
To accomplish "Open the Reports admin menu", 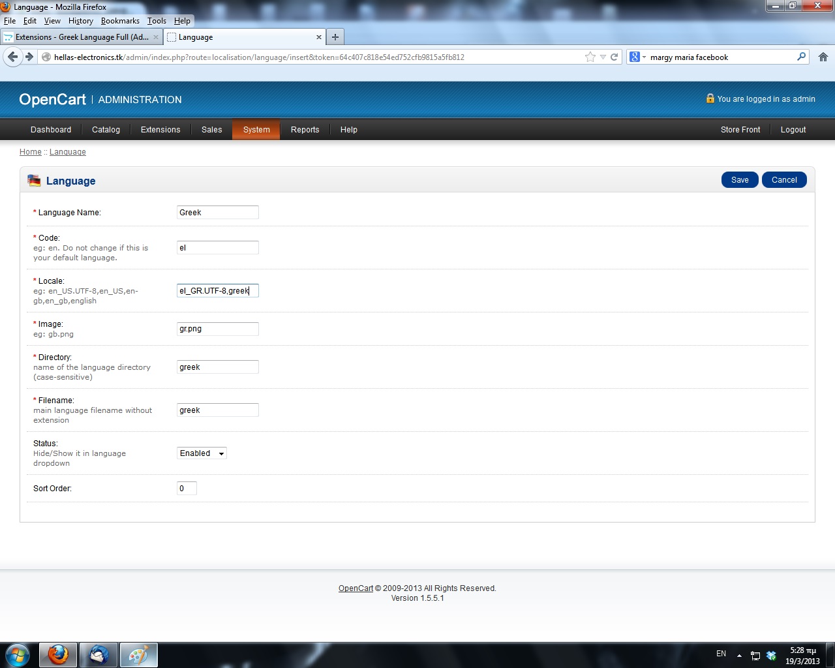I will 305,130.
